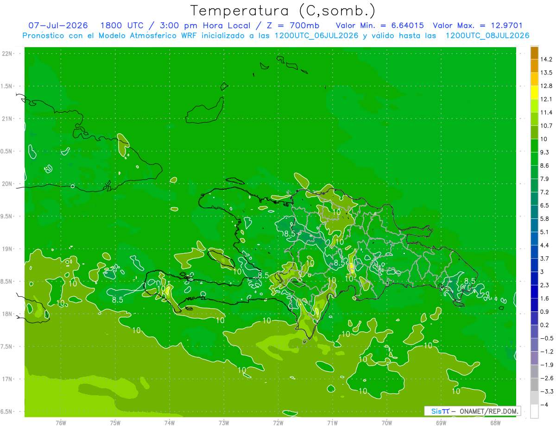Screen dimensions: 556x429
Task: Click the '68W' longitude axis label
Action: (x=495, y=423)
